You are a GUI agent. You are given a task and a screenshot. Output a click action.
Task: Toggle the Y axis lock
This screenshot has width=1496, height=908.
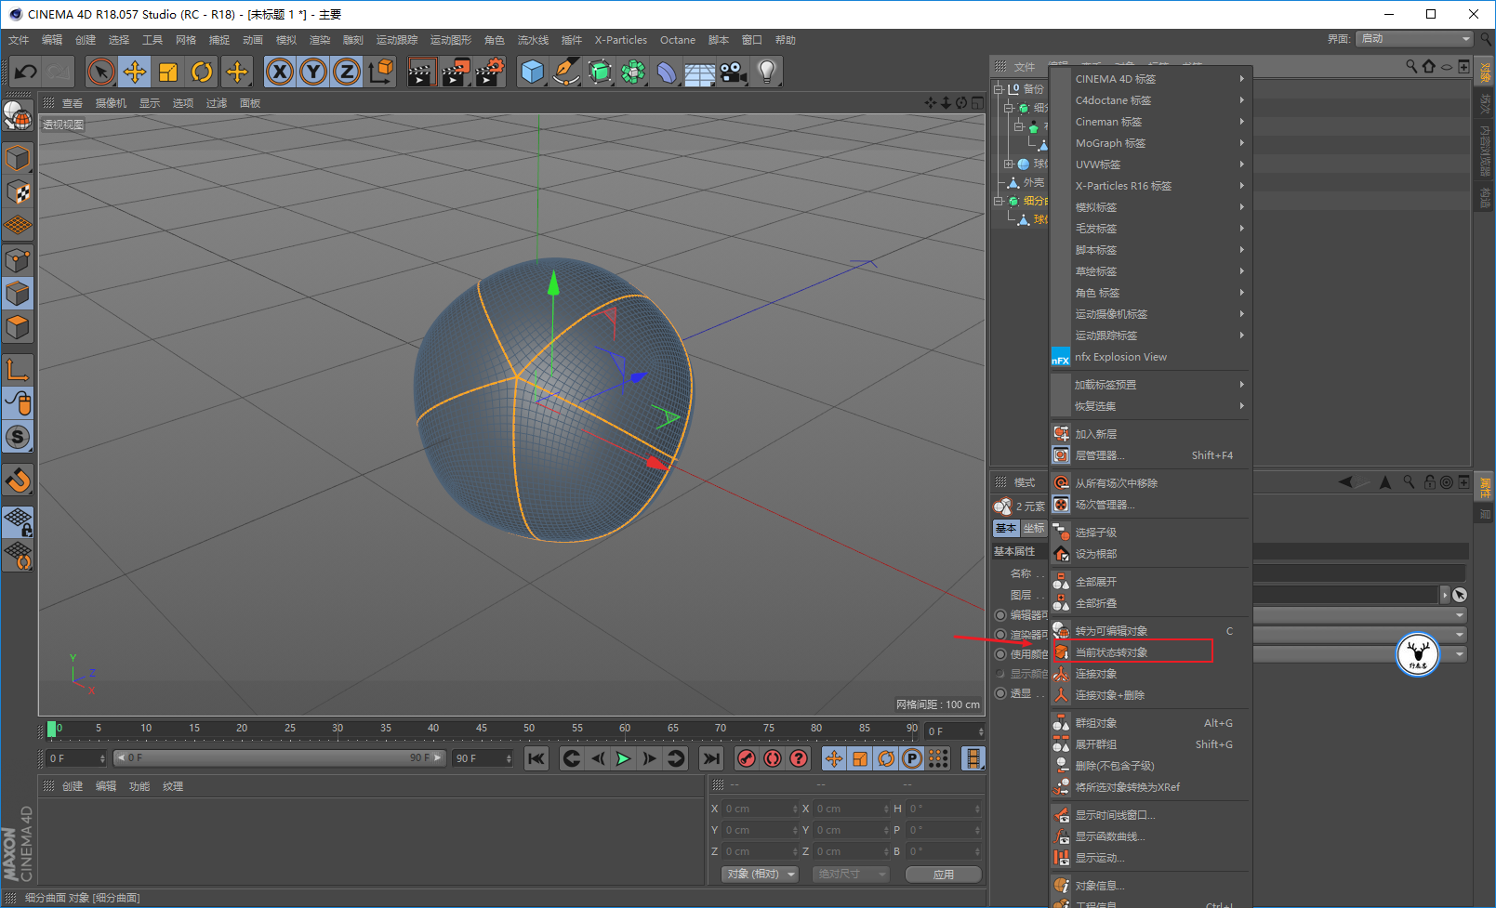tap(313, 72)
